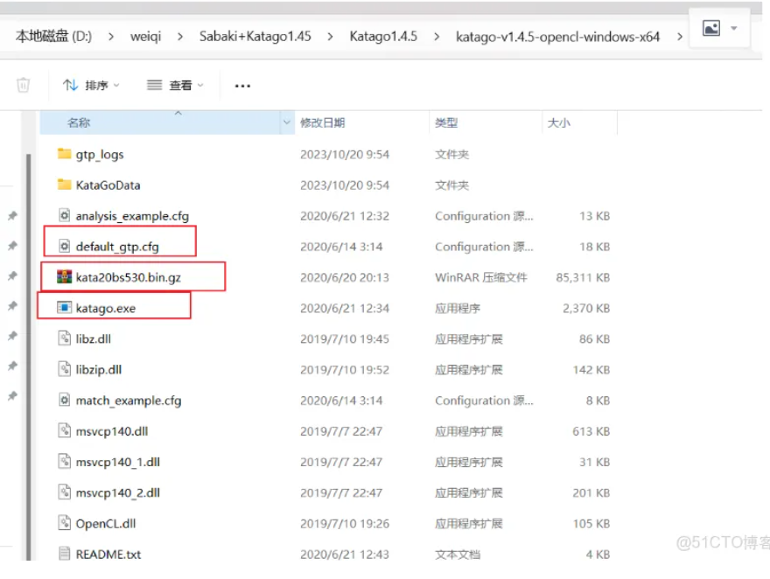Screen dimensions: 770x579
Task: Open the 名称 column filter dropdown arrow
Action: 287,122
